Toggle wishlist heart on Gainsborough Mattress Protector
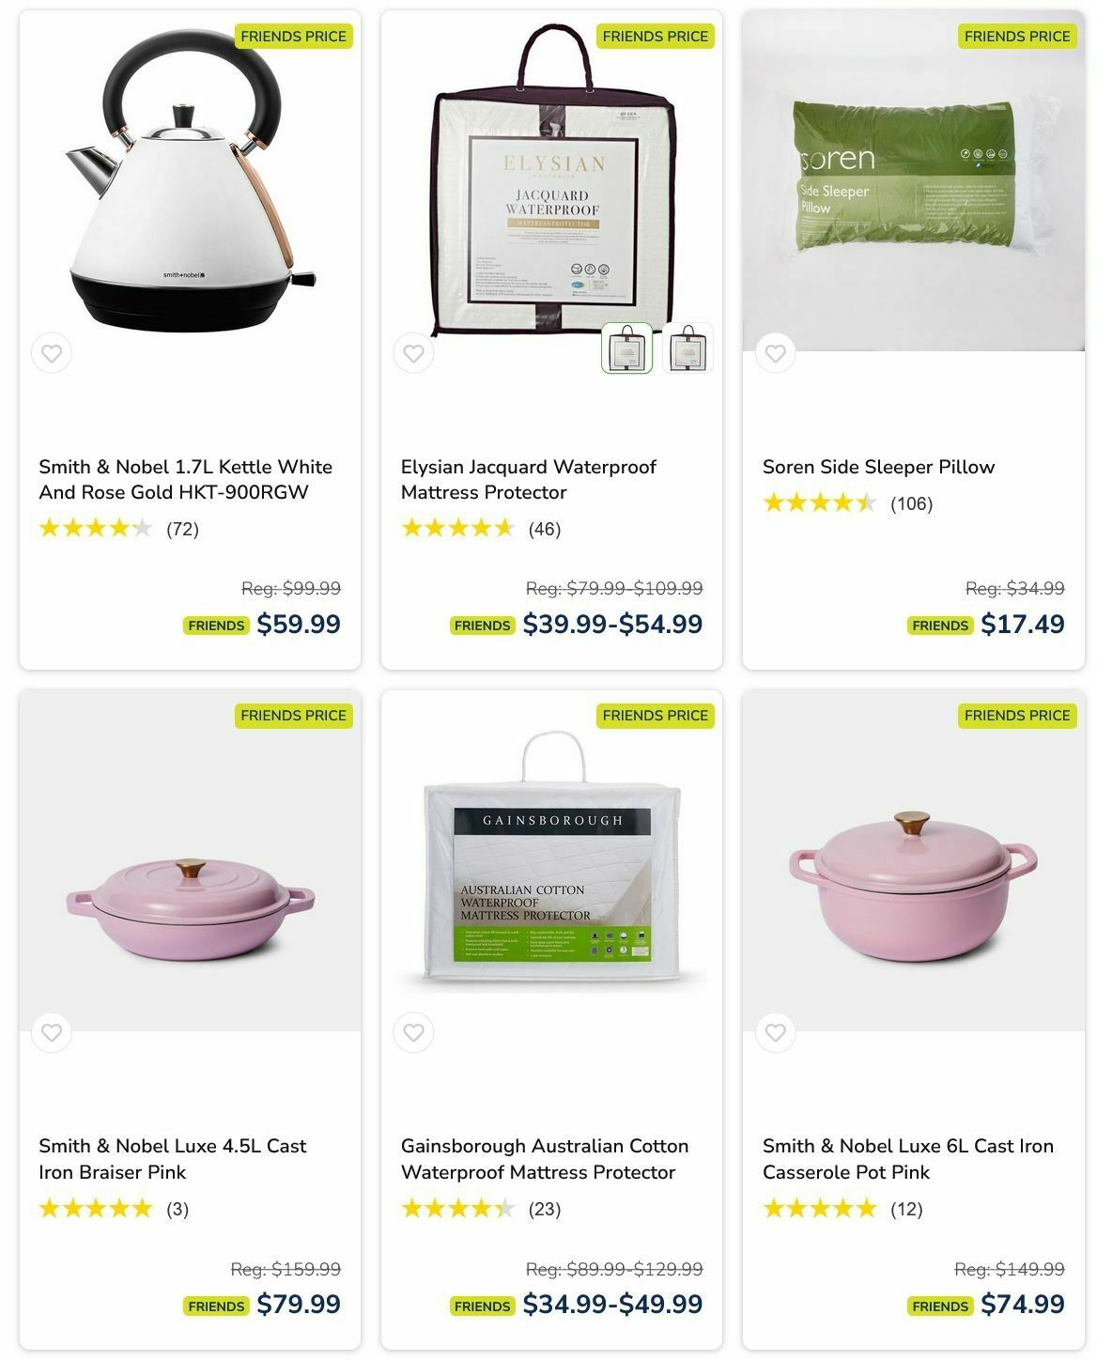The width and height of the screenshot is (1097, 1360). (413, 1033)
